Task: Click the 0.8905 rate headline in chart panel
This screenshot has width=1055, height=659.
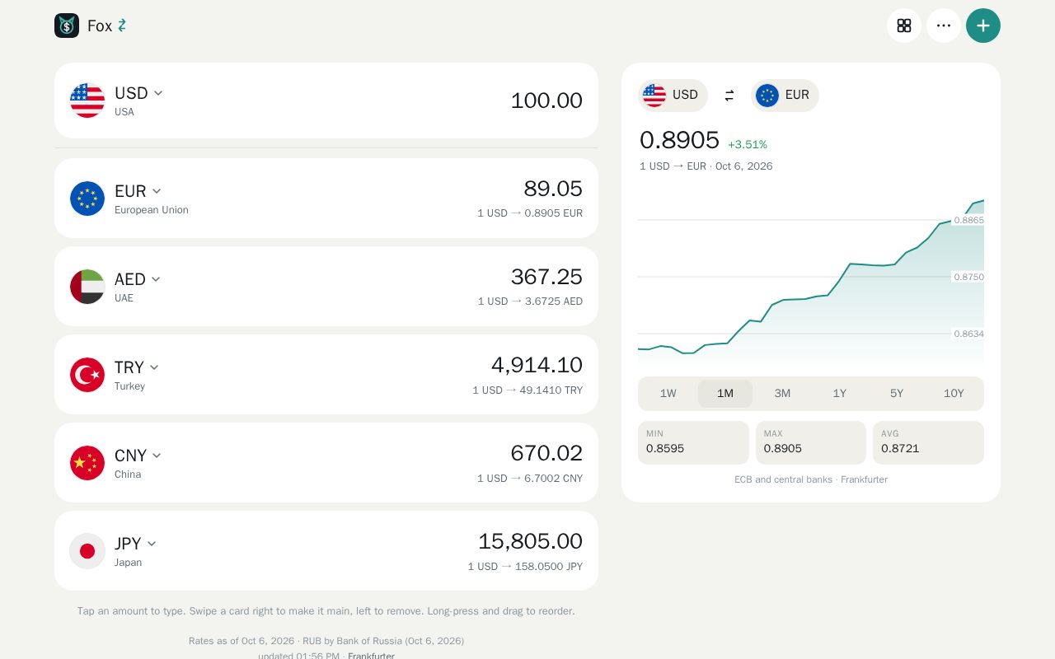Action: pyautogui.click(x=680, y=140)
